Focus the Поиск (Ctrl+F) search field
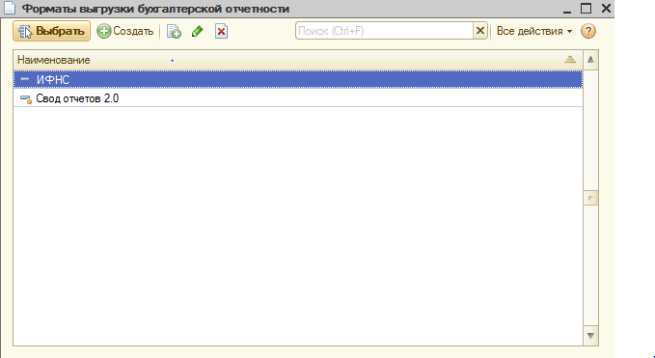655x358 pixels. [x=384, y=31]
